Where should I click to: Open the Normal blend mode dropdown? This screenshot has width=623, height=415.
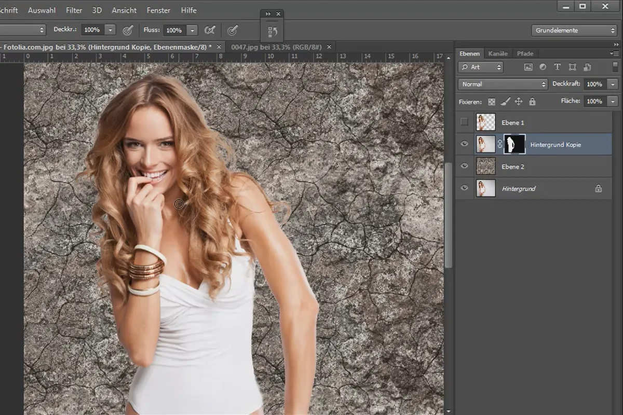503,84
